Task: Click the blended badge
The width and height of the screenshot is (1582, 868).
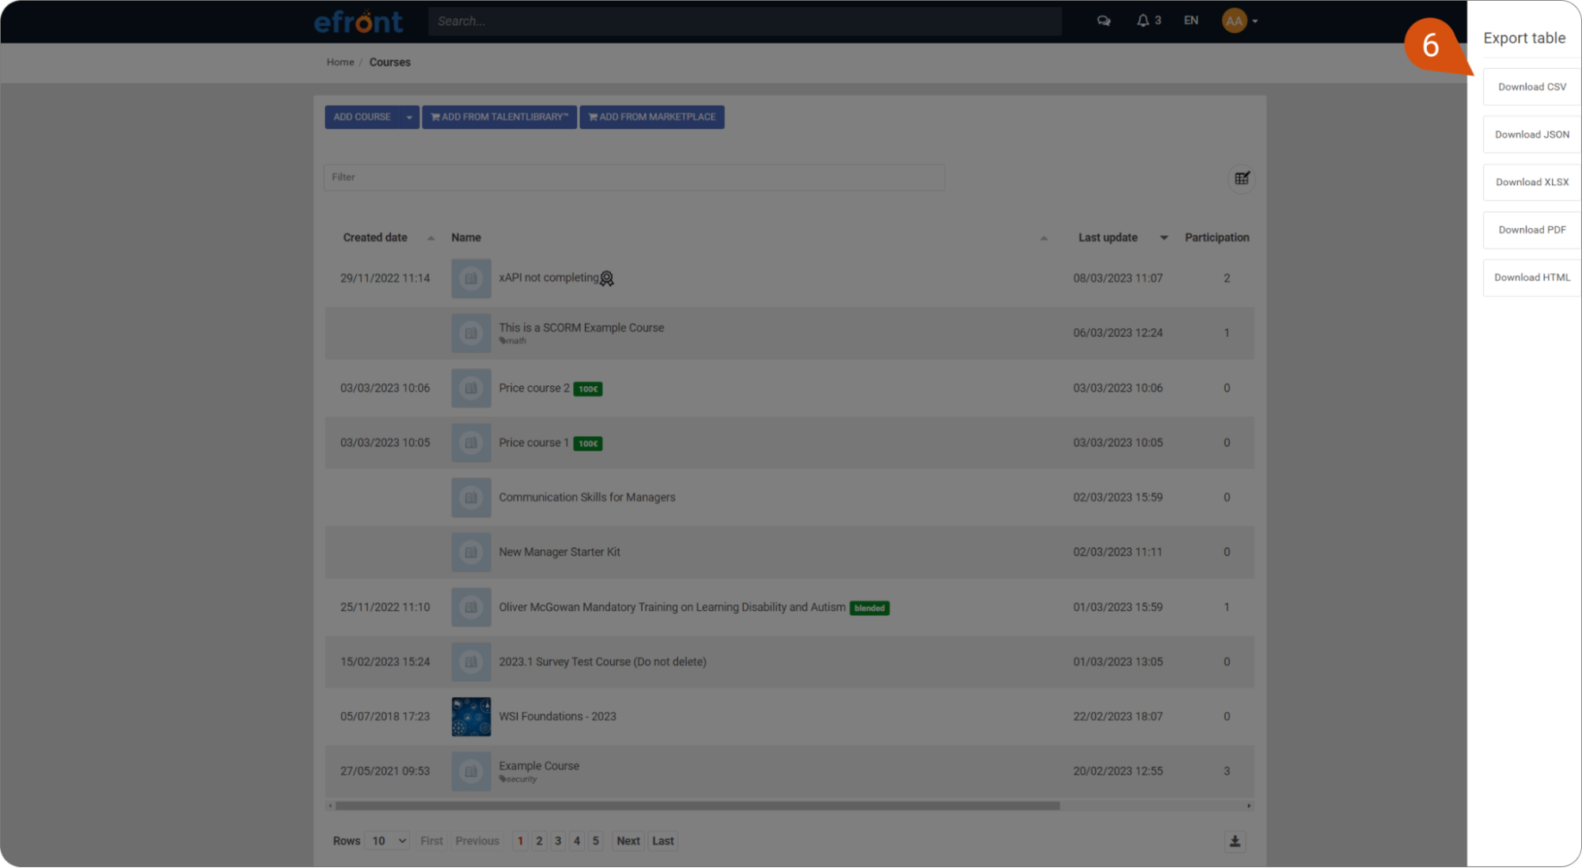Action: [869, 608]
